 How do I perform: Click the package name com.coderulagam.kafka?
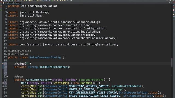tap(39, 6)
